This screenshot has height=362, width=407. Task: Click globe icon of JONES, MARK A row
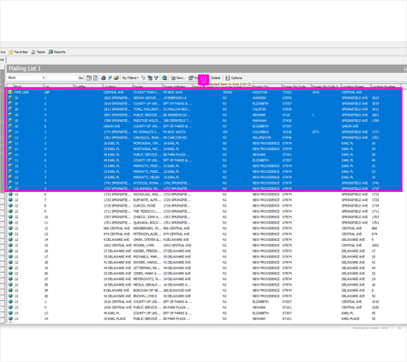[x=10, y=274]
